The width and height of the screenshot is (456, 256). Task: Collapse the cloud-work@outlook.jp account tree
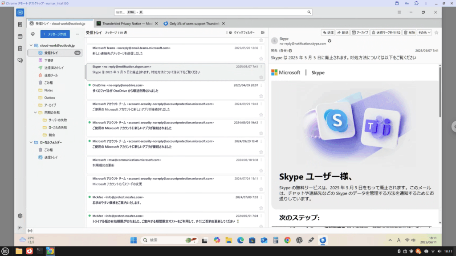coord(30,45)
